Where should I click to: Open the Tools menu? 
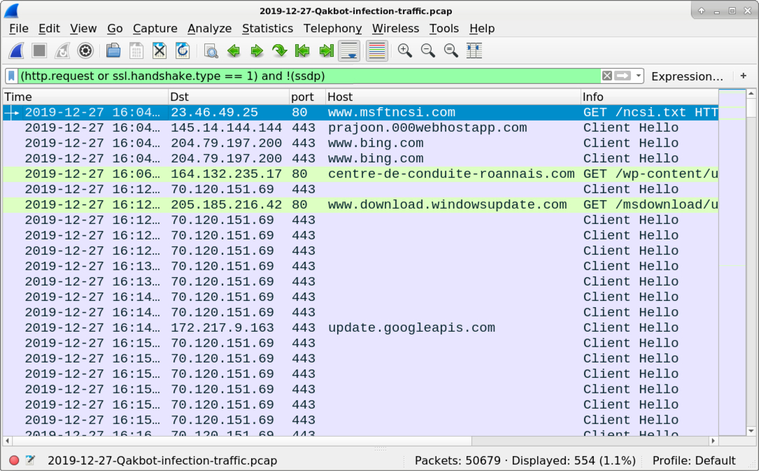click(444, 29)
